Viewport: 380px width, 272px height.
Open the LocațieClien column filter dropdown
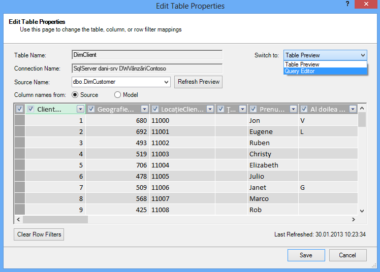(x=210, y=109)
